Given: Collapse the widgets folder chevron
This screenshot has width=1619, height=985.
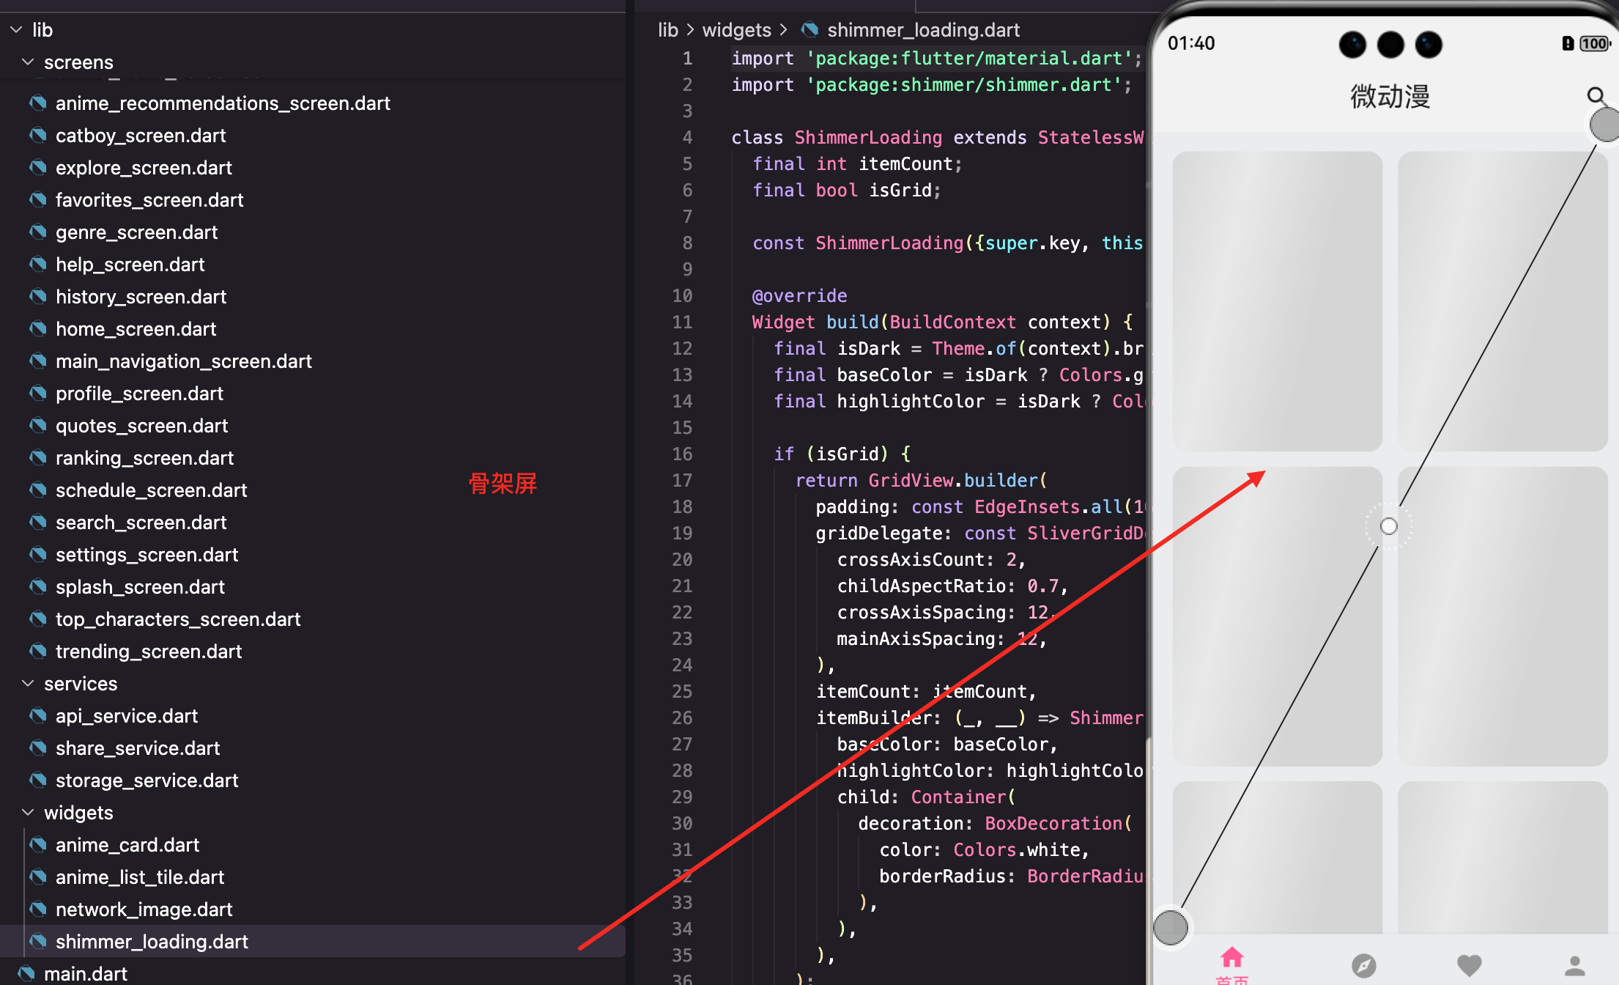Looking at the screenshot, I should pos(28,813).
